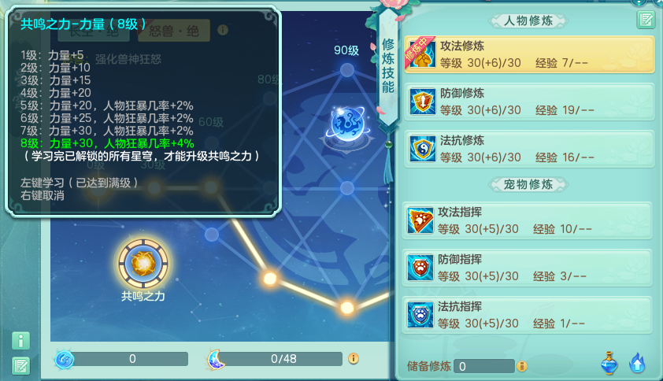
Task: Select the 怒兽·绝 tab
Action: (x=174, y=31)
